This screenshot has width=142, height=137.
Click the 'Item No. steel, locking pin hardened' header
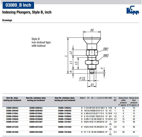[12, 99]
